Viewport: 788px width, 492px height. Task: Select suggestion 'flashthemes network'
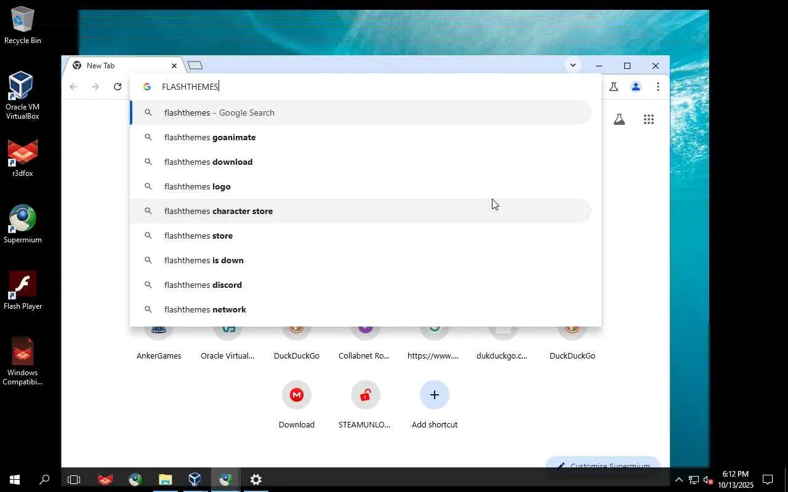pyautogui.click(x=361, y=309)
